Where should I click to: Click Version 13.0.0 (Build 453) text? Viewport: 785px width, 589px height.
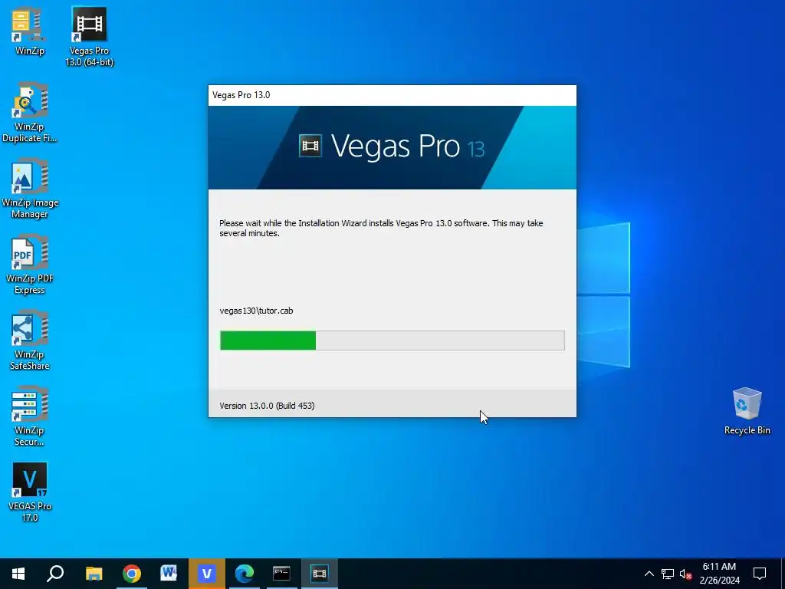pos(267,406)
